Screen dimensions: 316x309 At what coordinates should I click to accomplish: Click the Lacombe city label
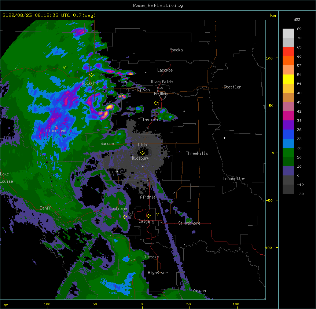(x=165, y=70)
